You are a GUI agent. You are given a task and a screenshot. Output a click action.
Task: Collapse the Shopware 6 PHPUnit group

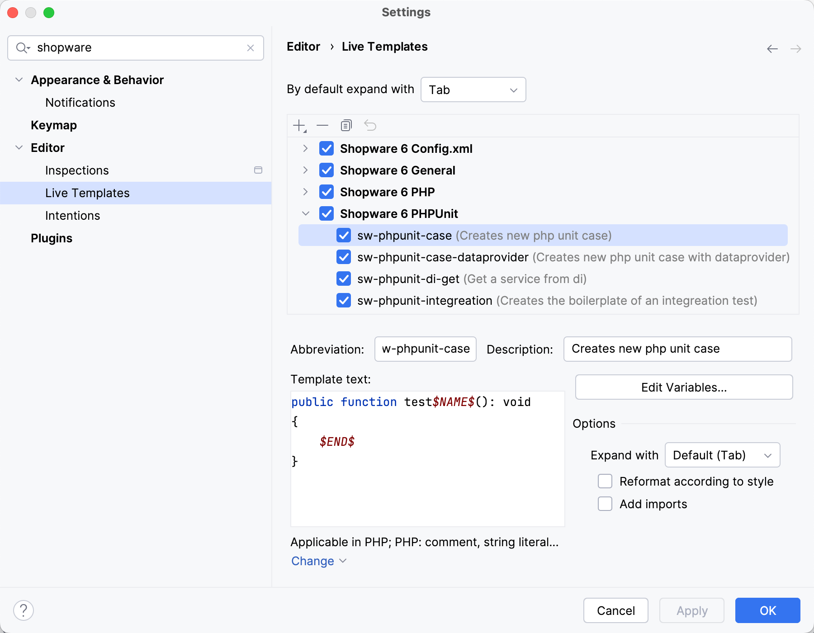tap(306, 213)
